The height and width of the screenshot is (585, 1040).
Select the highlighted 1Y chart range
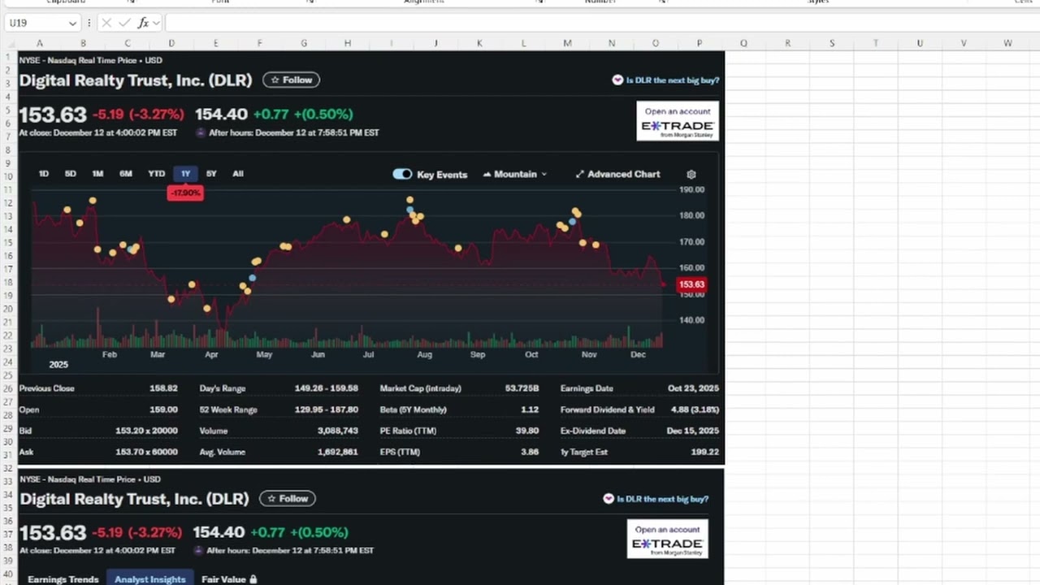click(185, 174)
